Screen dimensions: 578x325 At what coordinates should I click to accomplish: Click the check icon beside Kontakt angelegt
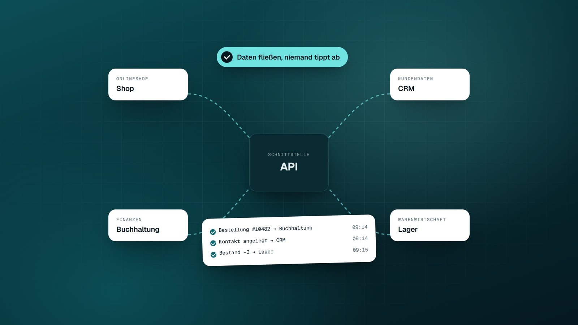pos(213,243)
